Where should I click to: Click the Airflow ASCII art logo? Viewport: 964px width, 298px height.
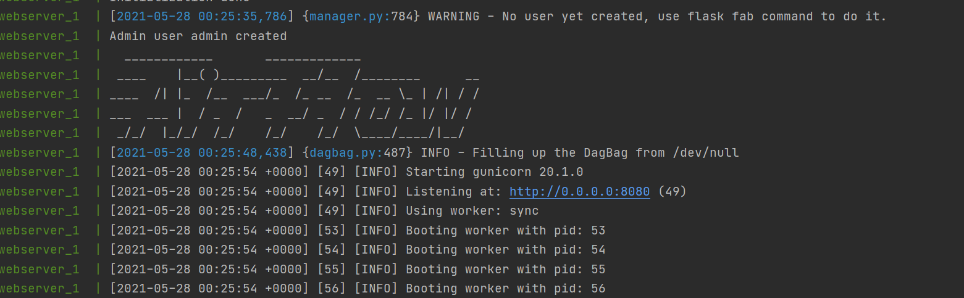(294, 94)
